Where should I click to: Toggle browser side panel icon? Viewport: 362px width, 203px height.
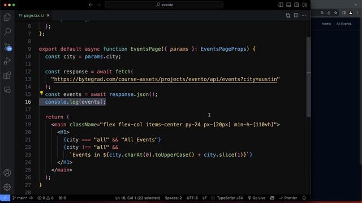tap(344, 13)
